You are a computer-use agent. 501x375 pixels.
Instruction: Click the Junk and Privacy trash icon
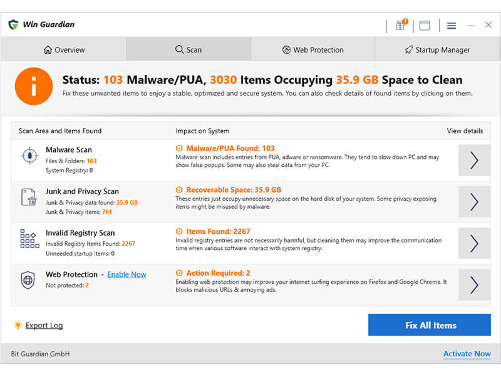(29, 197)
